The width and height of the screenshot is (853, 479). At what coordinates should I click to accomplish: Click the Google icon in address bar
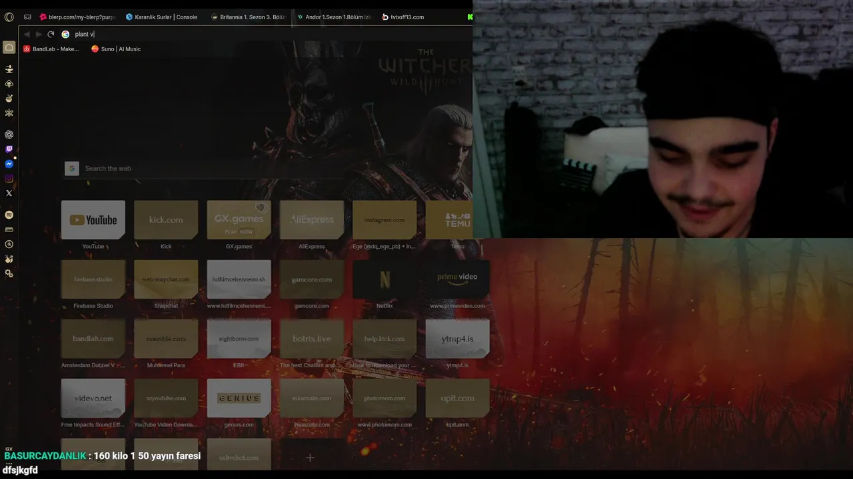[65, 34]
